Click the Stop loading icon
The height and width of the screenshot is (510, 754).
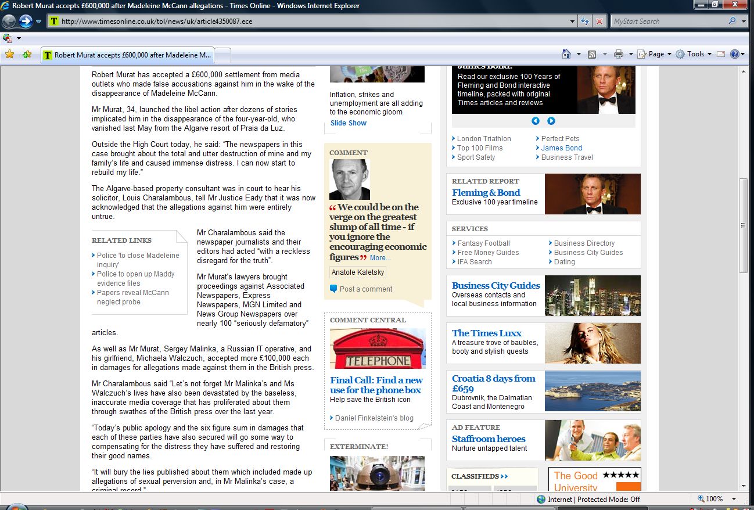599,21
